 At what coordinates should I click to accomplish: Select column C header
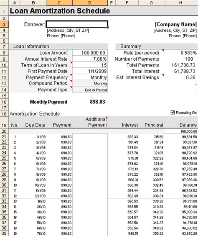[x=59, y=3]
